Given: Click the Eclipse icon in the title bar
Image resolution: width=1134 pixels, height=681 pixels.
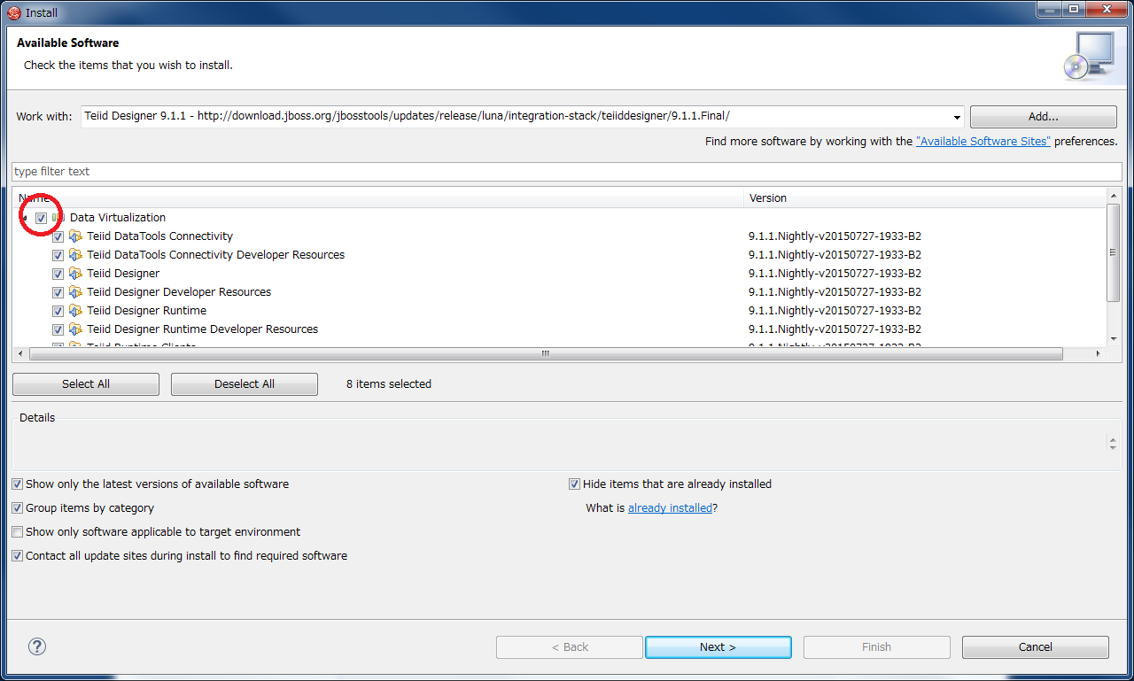Looking at the screenshot, I should [14, 12].
